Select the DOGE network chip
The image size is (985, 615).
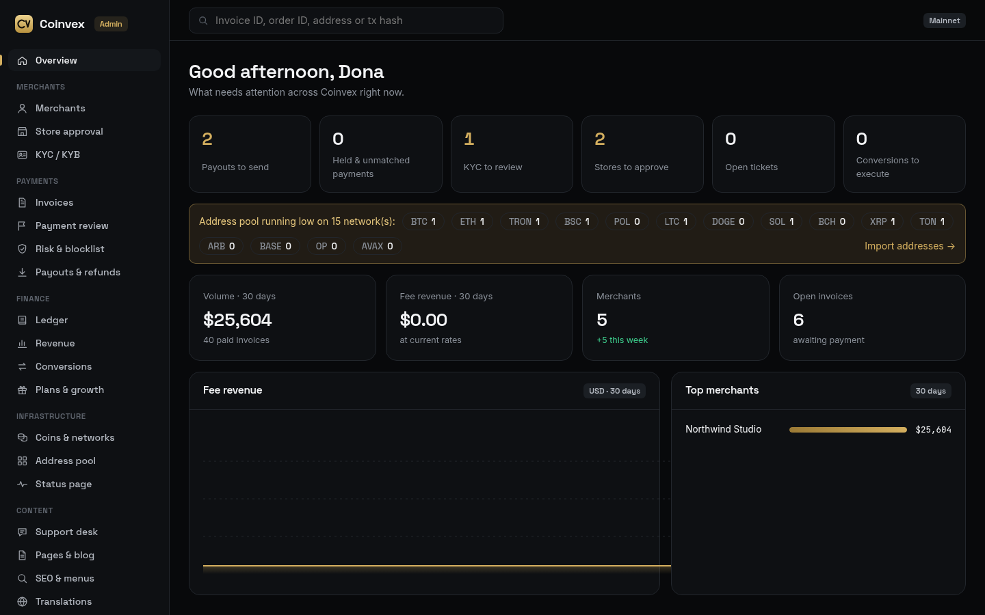(728, 221)
